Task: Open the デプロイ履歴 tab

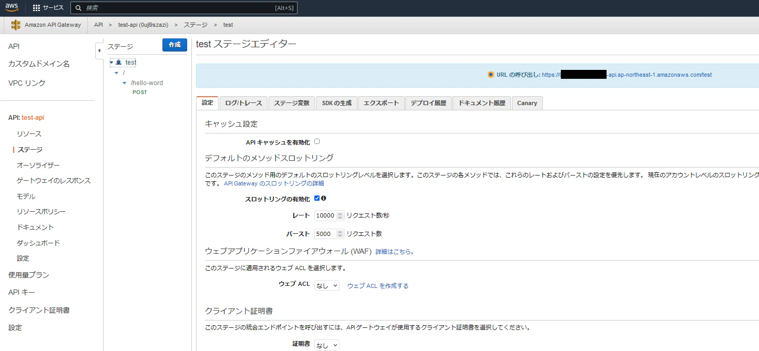Action: coord(428,103)
